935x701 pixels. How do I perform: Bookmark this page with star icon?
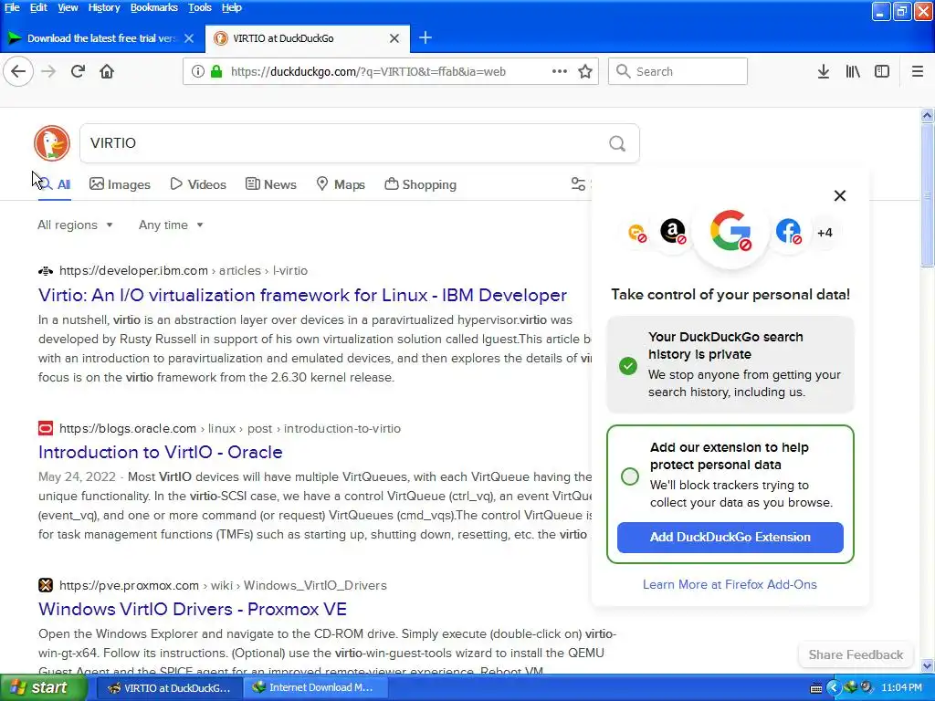click(585, 71)
